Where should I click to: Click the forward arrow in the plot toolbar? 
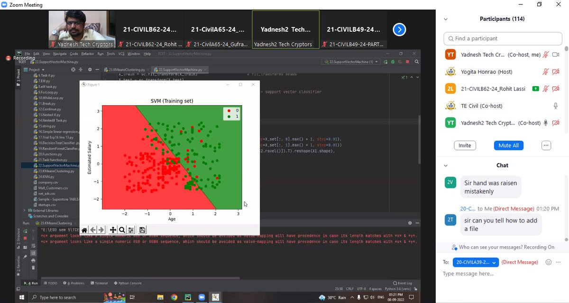pyautogui.click(x=101, y=230)
